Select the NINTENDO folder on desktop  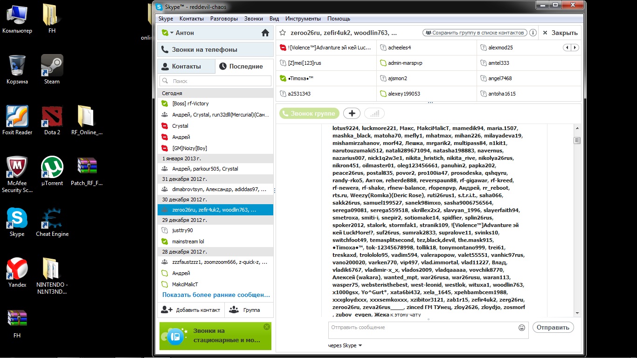52,276
